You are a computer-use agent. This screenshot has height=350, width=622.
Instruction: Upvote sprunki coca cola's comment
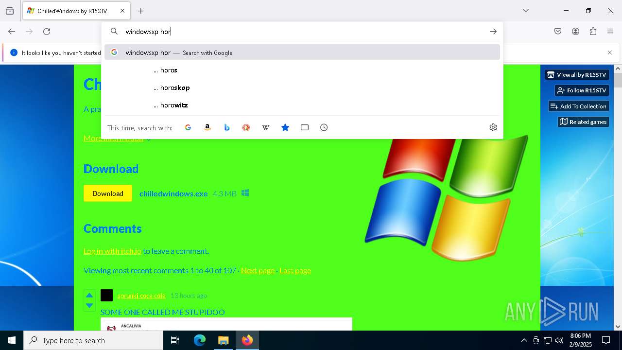tap(89, 295)
